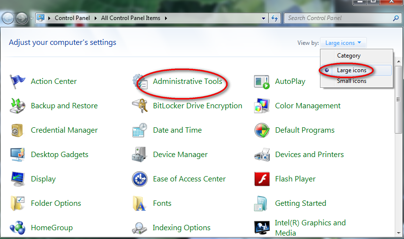Click the scrollbar down arrow

(x=399, y=233)
